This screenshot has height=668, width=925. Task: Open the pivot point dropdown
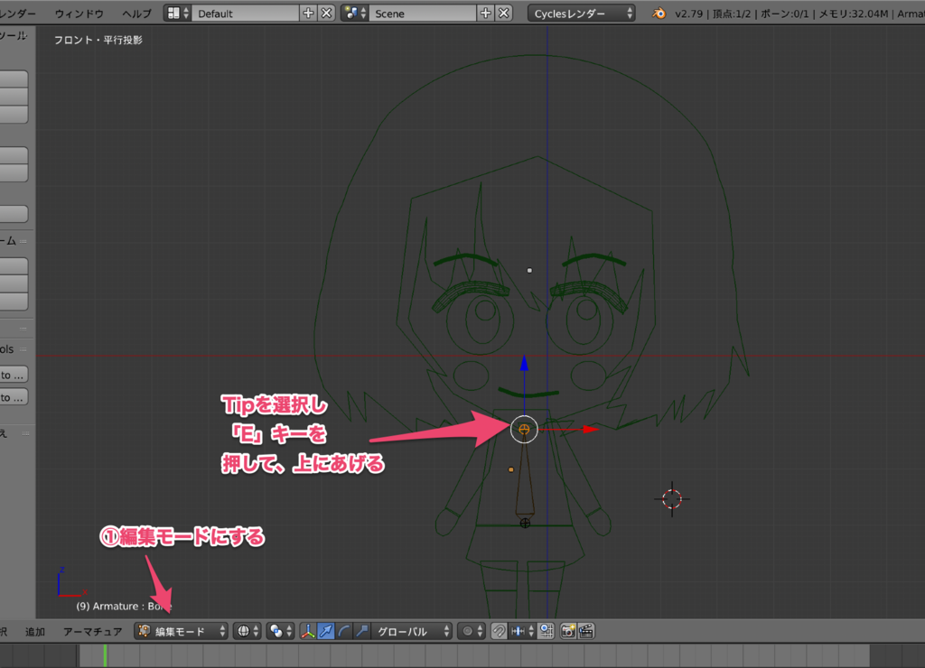[x=280, y=632]
